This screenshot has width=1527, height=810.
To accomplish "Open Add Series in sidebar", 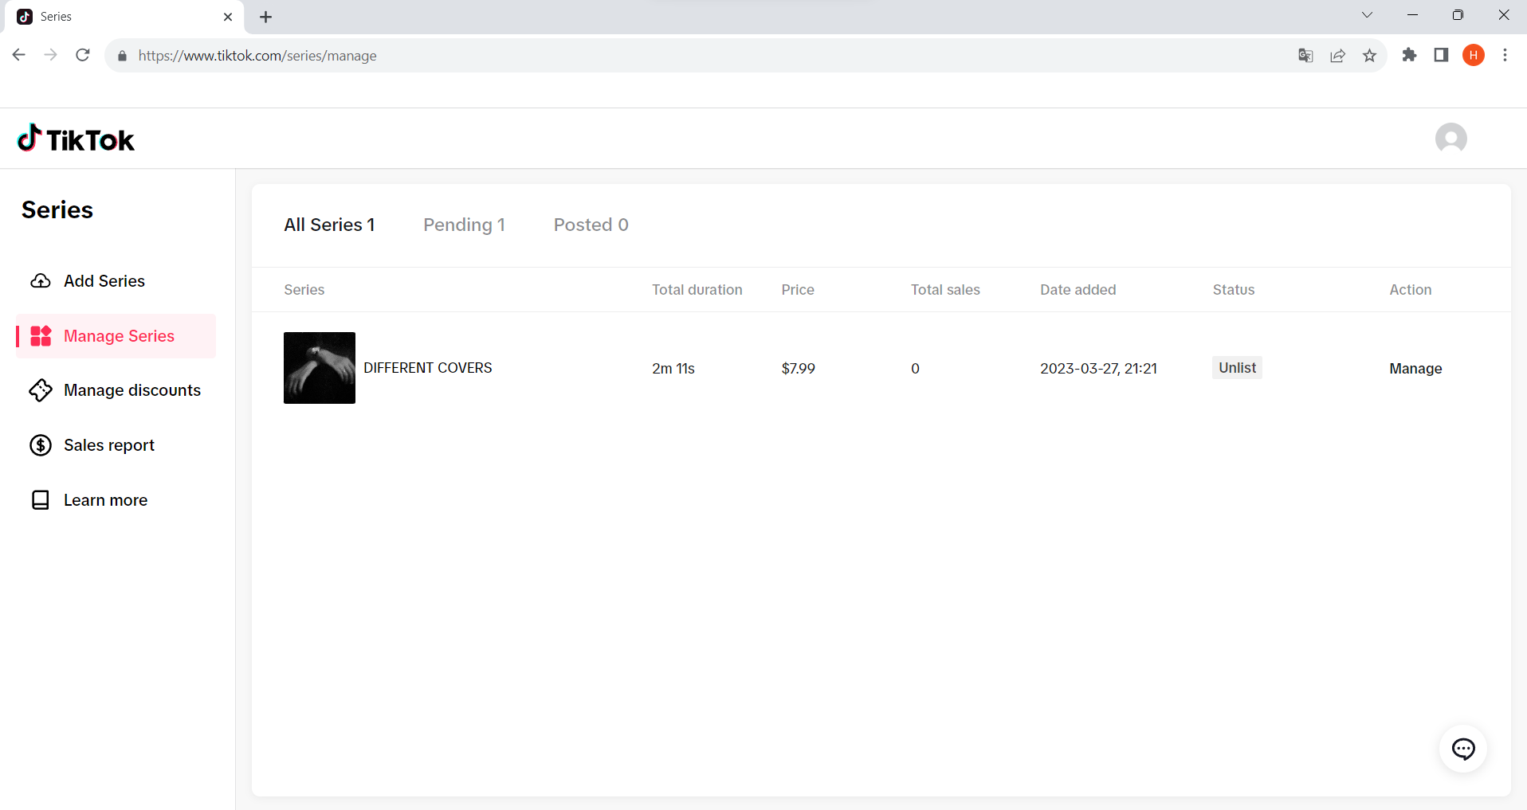I will 116,281.
